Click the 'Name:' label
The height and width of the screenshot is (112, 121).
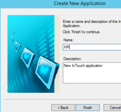pyautogui.click(x=68, y=40)
